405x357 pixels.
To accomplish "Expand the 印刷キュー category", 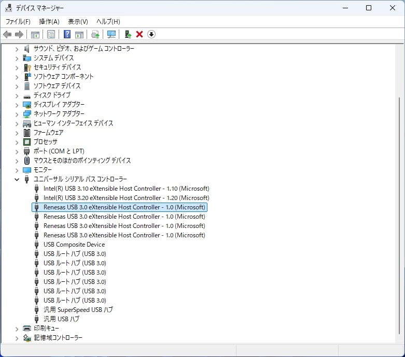I will coord(17,329).
